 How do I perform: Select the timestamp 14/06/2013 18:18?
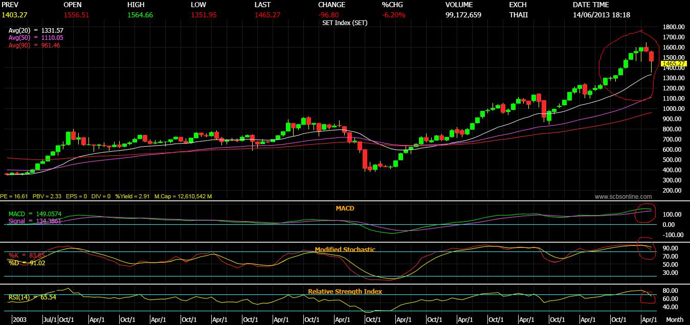(601, 15)
